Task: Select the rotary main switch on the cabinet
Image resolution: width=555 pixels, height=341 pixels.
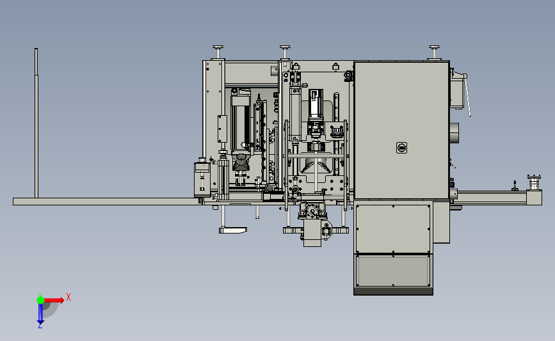Action: [401, 148]
